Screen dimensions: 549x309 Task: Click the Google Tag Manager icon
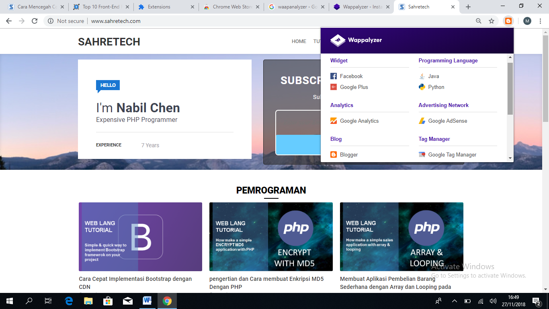pos(422,154)
